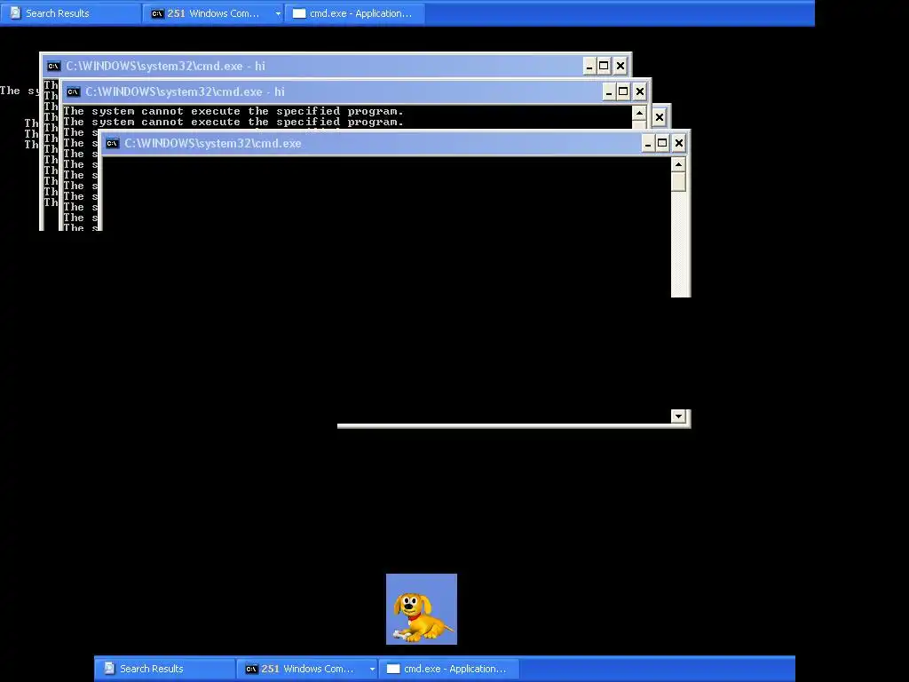Switch to cmd.exe - Application... in lower taskbar
This screenshot has height=682, width=909.
(449, 669)
